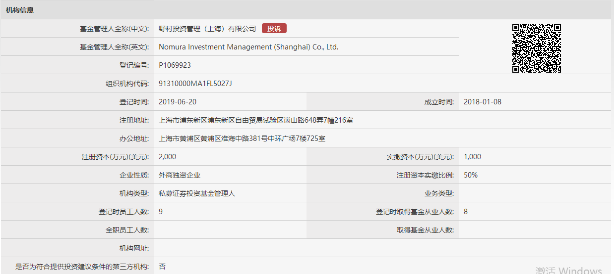Click the label 登记时员工人数:
The width and height of the screenshot is (614, 274).
(124, 212)
